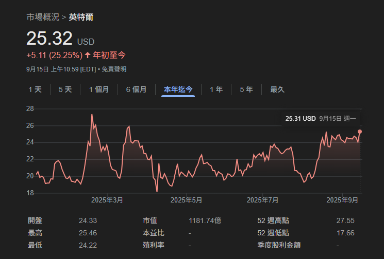The image size is (384, 259).
Task: Click the 市值 label
Action: tap(150, 220)
